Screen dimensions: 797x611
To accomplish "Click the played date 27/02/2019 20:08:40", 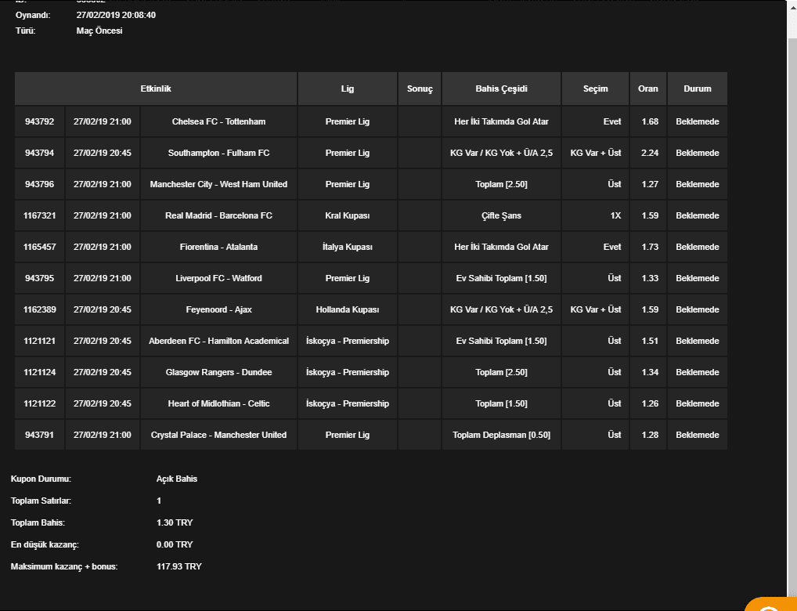I will [x=116, y=15].
